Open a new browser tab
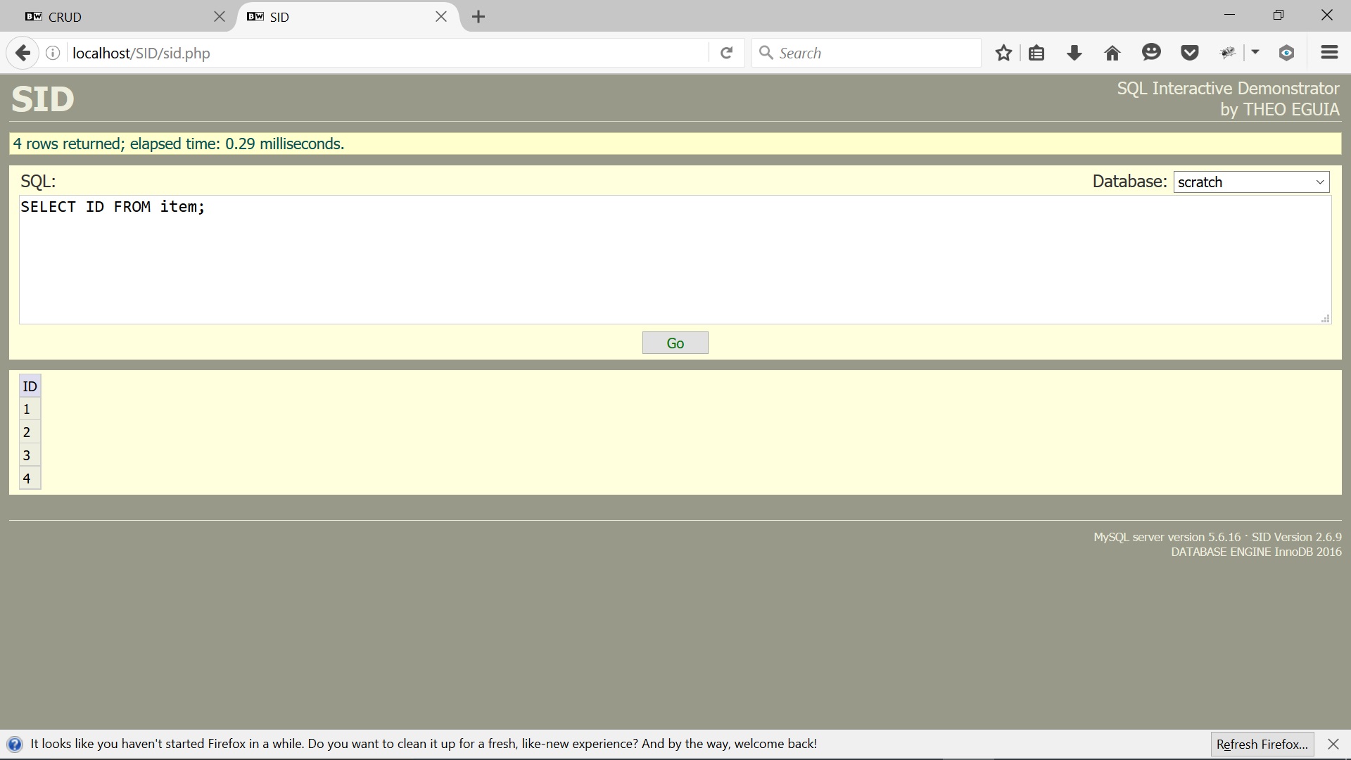This screenshot has height=760, width=1351. click(x=478, y=16)
